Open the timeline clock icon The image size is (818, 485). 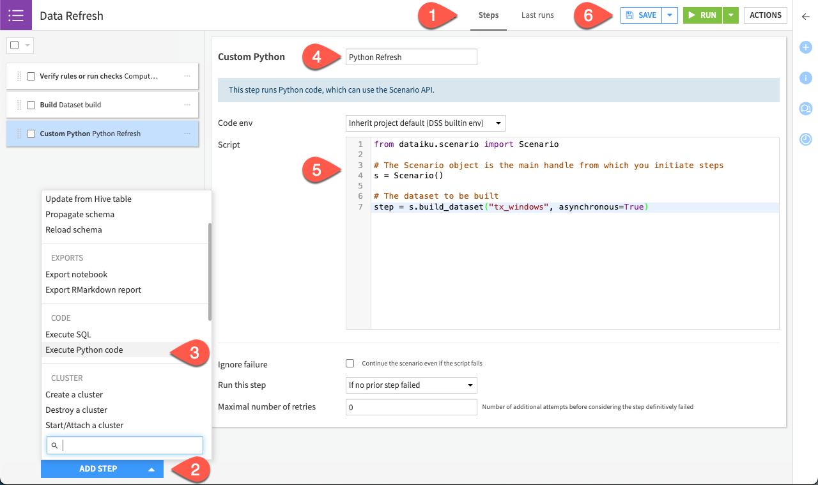click(806, 139)
